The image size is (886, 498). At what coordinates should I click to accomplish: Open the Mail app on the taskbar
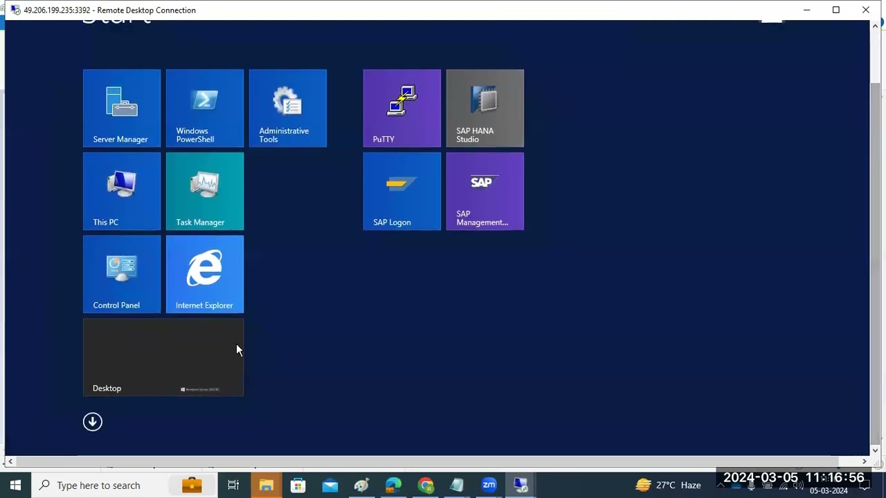coord(330,485)
